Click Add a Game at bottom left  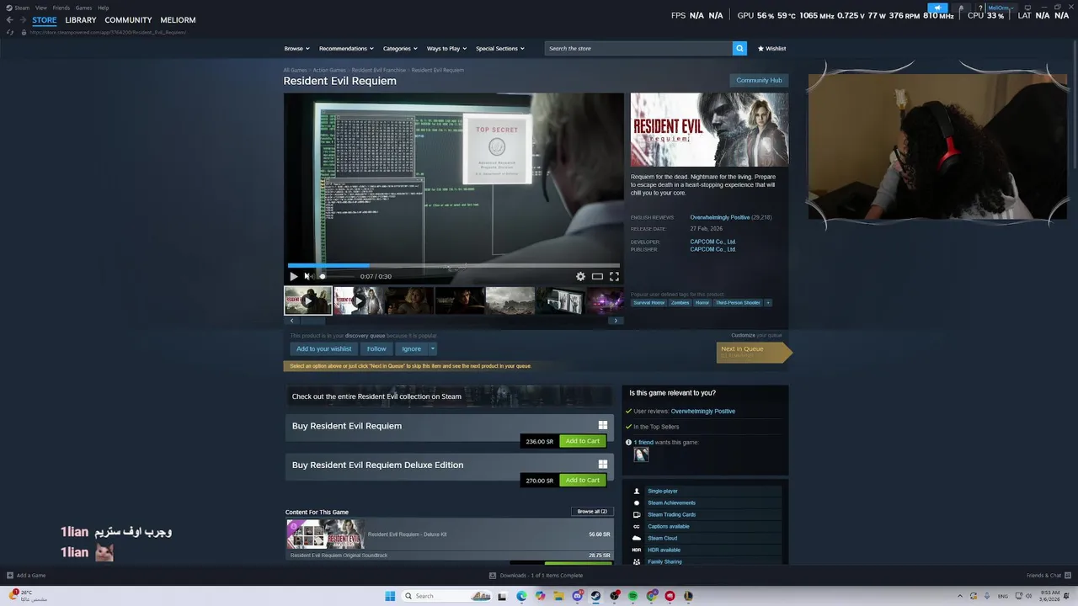point(26,576)
